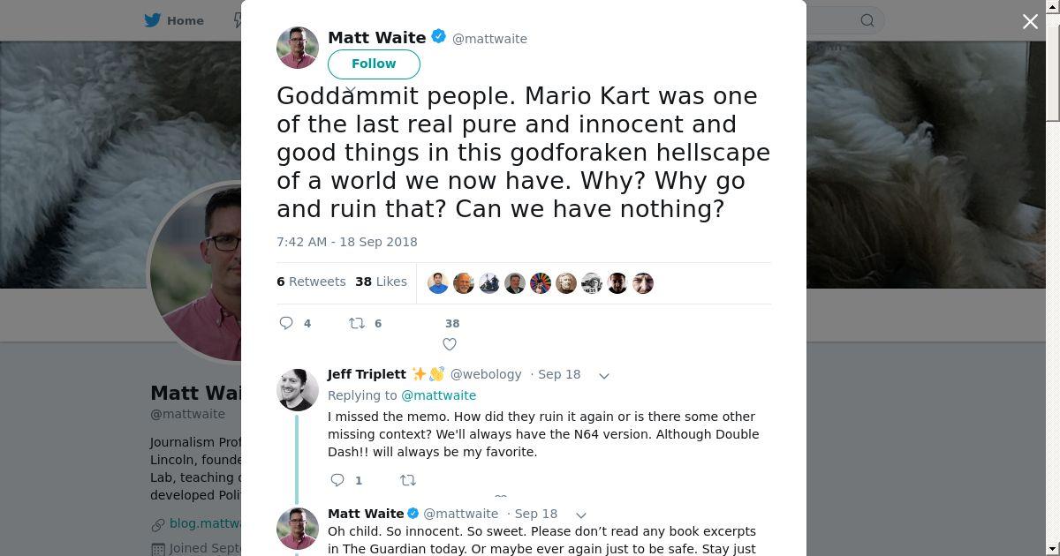Open Jeff Triplett's profile picture

[x=298, y=390]
